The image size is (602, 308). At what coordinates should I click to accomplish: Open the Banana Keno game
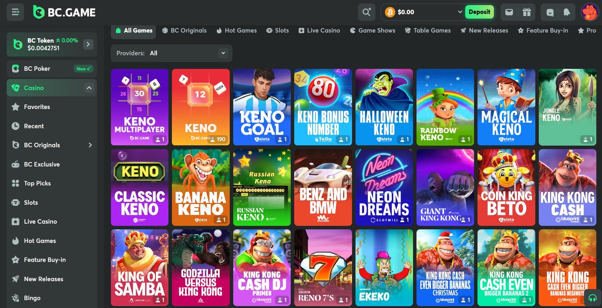click(201, 187)
